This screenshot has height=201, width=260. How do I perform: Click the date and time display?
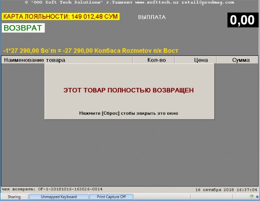(226, 190)
